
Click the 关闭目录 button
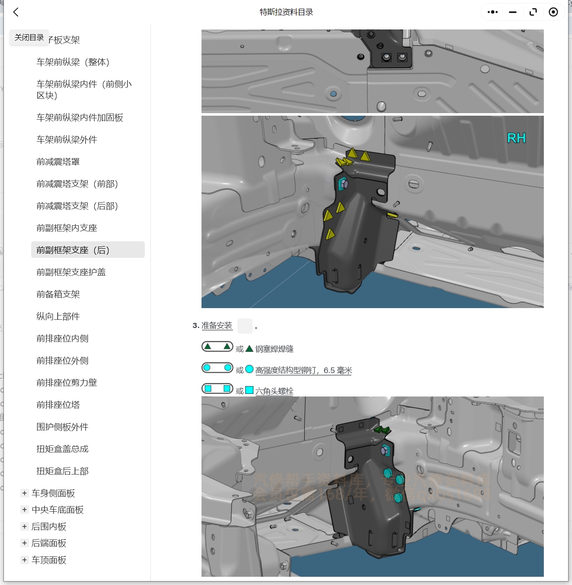pos(29,37)
